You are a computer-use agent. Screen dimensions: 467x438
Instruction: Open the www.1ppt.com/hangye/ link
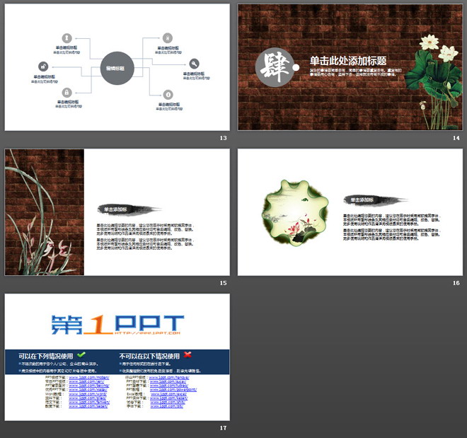pos(169,378)
